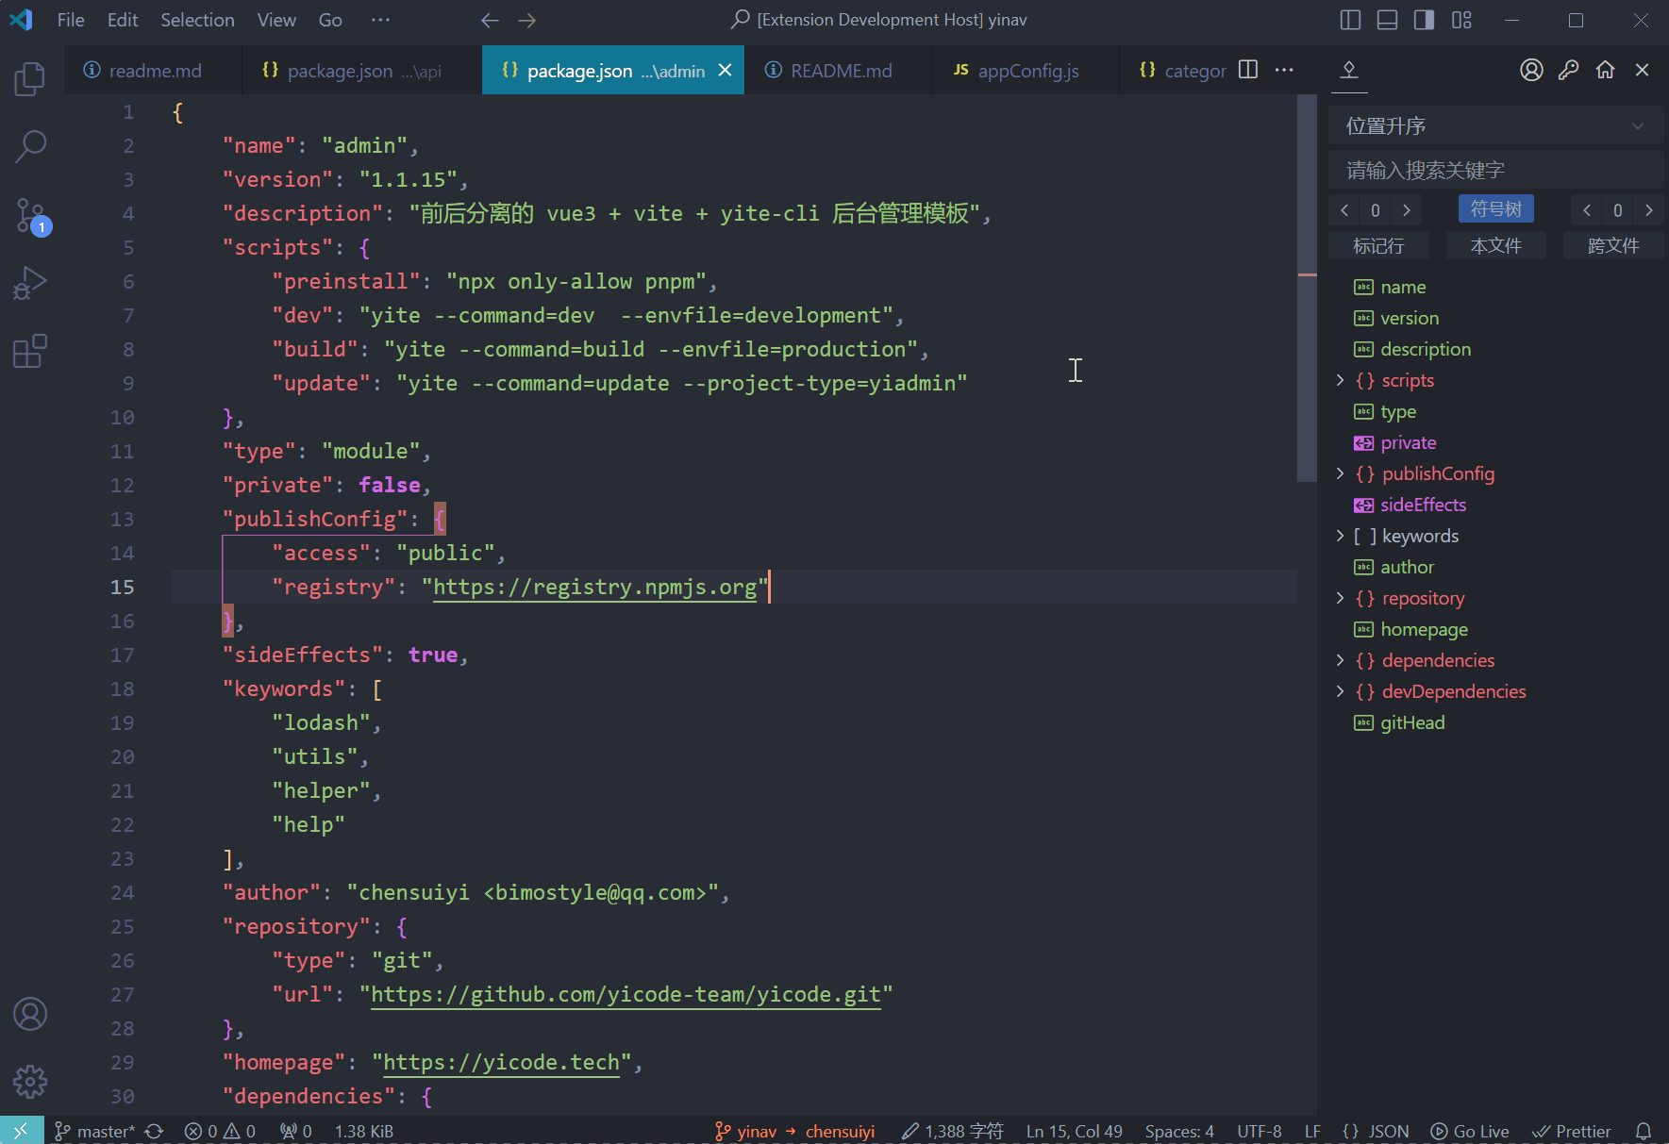Open the Explorer view in activity bar
1669x1144 pixels.
click(x=30, y=79)
